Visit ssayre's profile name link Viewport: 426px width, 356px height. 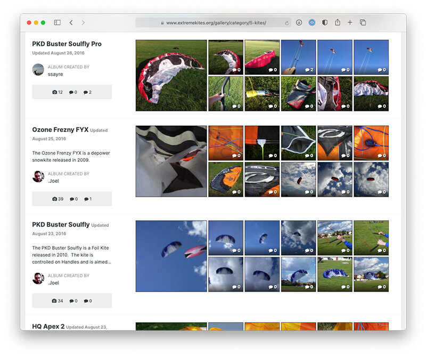coord(55,74)
